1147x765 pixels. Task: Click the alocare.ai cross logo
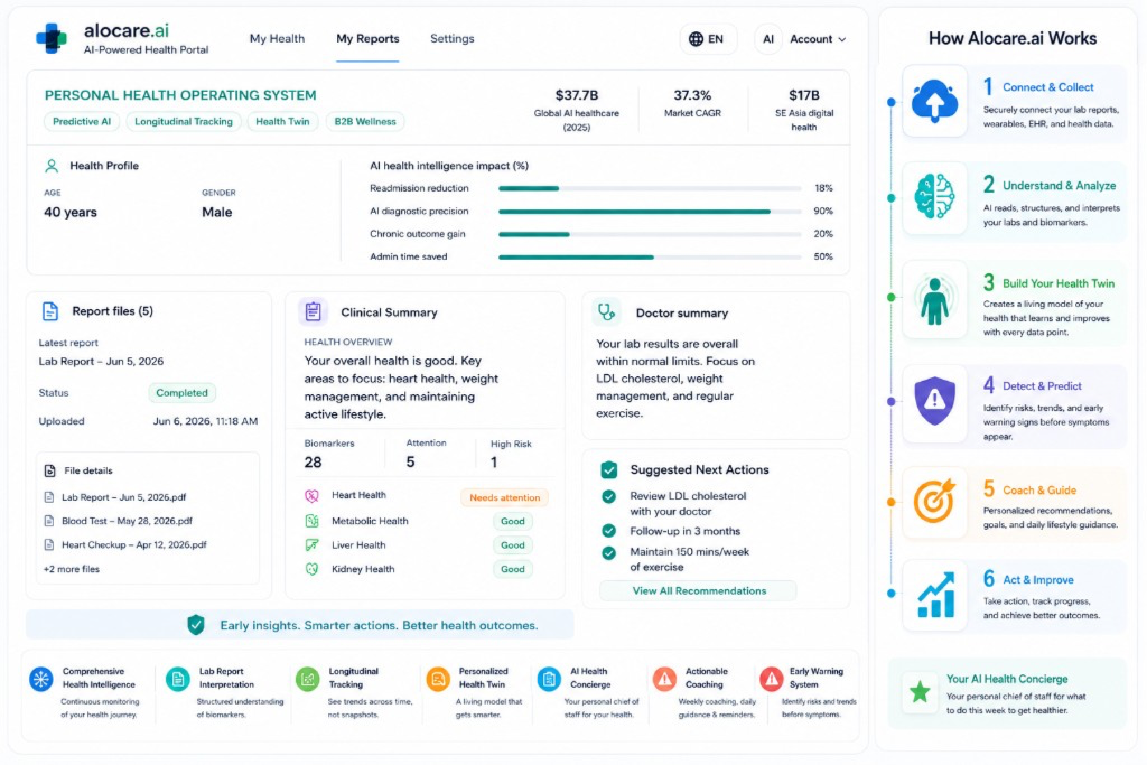[52, 38]
